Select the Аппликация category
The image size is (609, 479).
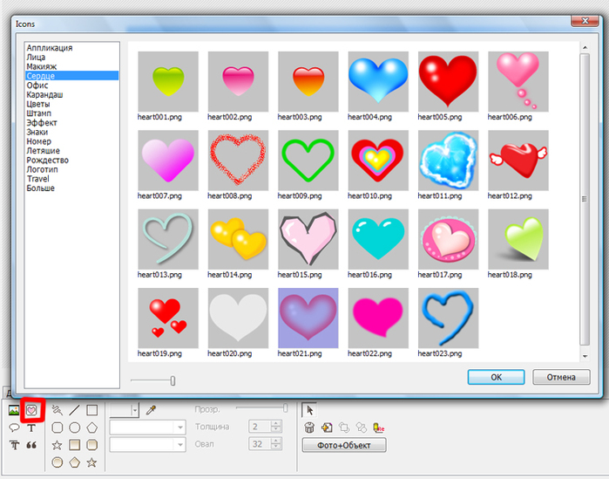point(50,48)
